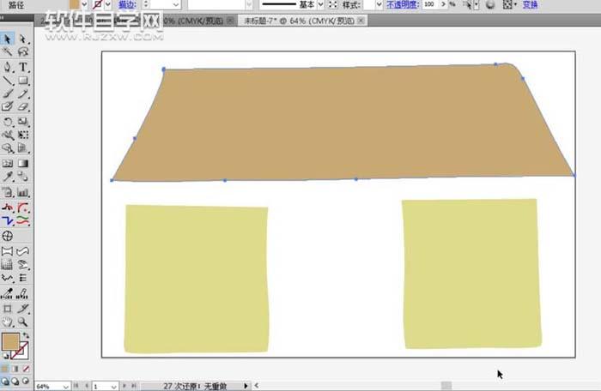The height and width of the screenshot is (391, 601).
Task: Choose the Perspective Grid tool
Action: click(x=23, y=148)
